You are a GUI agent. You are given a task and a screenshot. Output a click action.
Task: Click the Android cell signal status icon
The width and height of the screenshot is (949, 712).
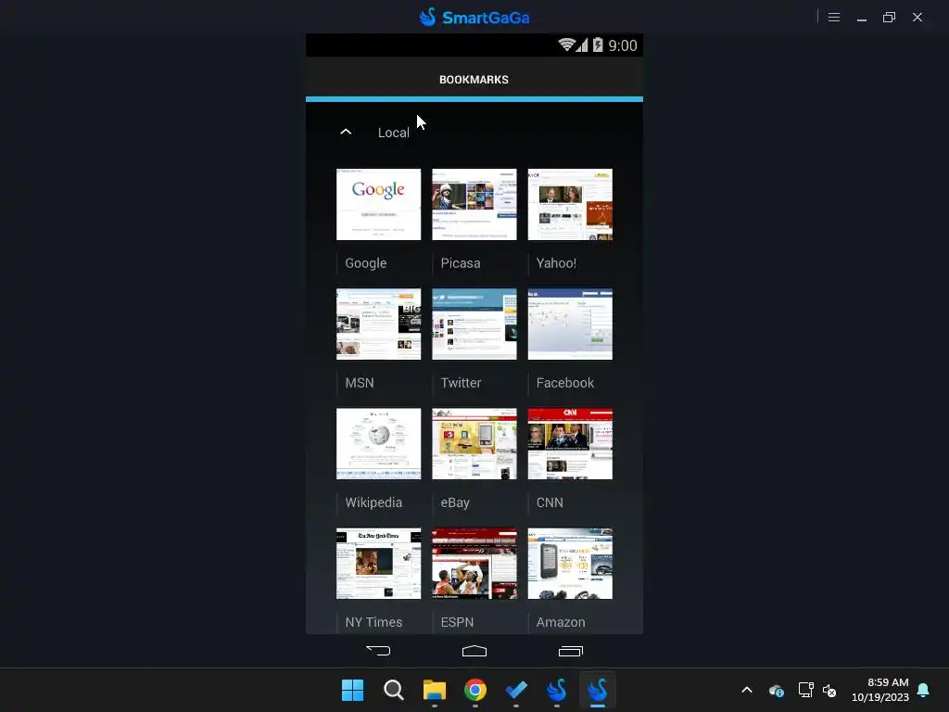pyautogui.click(x=582, y=44)
